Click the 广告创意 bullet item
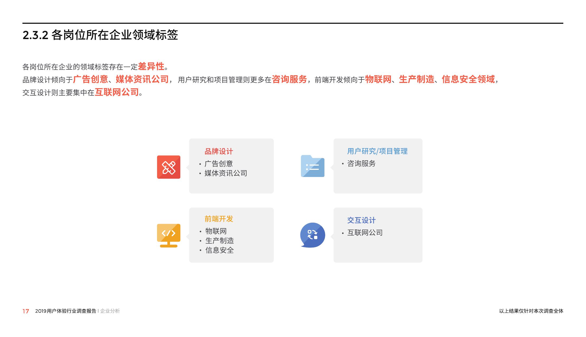Image resolution: width=586 pixels, height=337 pixels. 219,163
